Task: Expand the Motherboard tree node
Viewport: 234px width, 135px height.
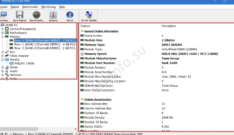Action: click(x=2, y=33)
